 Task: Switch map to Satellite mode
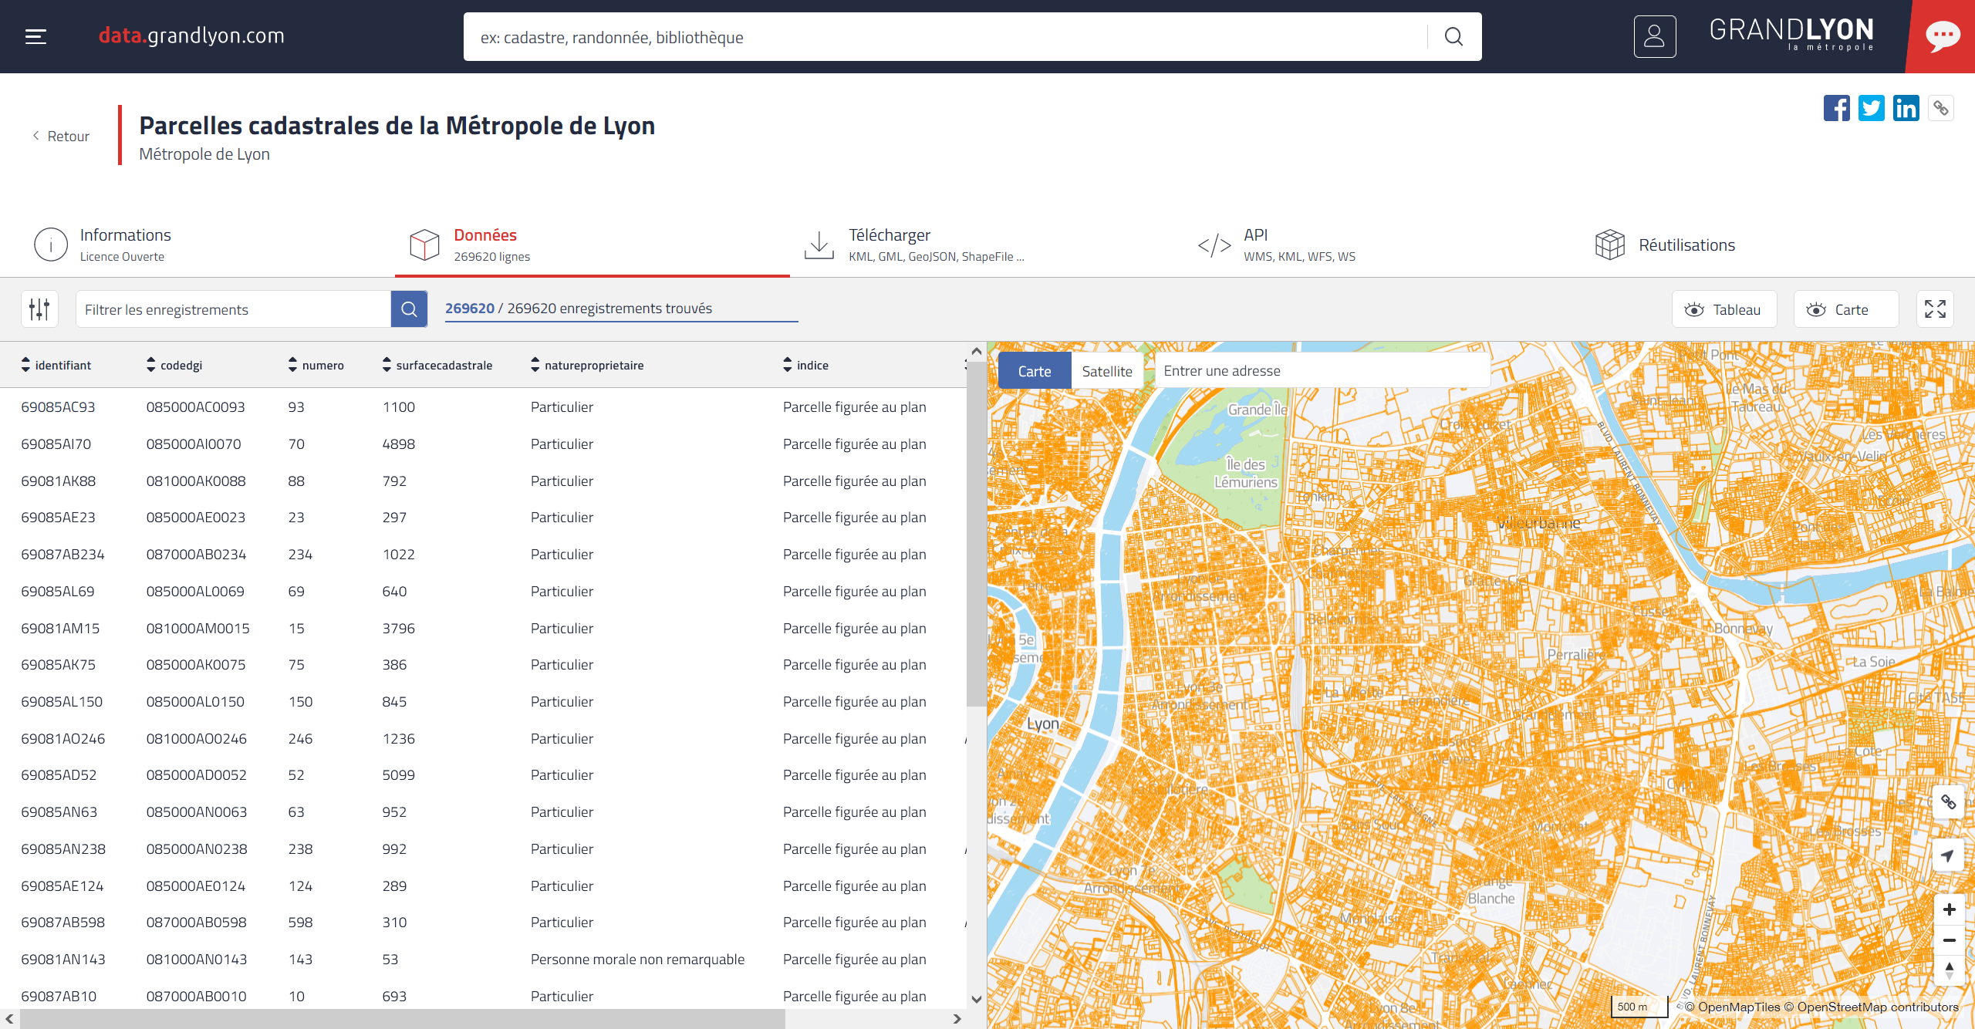tap(1106, 371)
